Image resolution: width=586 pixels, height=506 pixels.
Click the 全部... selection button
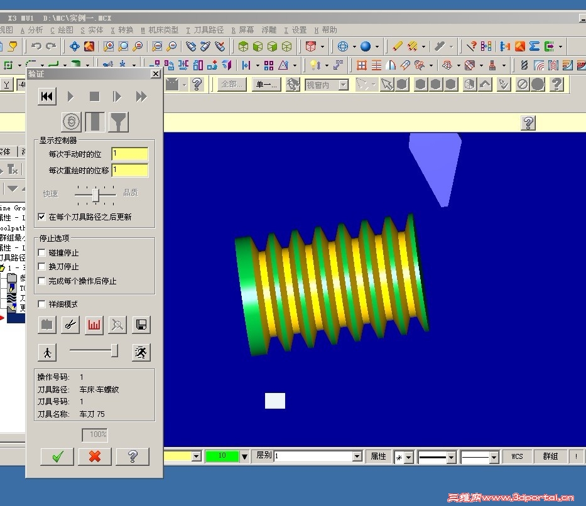coord(232,84)
